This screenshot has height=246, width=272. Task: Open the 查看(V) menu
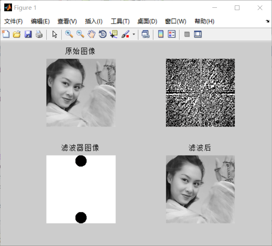click(67, 21)
